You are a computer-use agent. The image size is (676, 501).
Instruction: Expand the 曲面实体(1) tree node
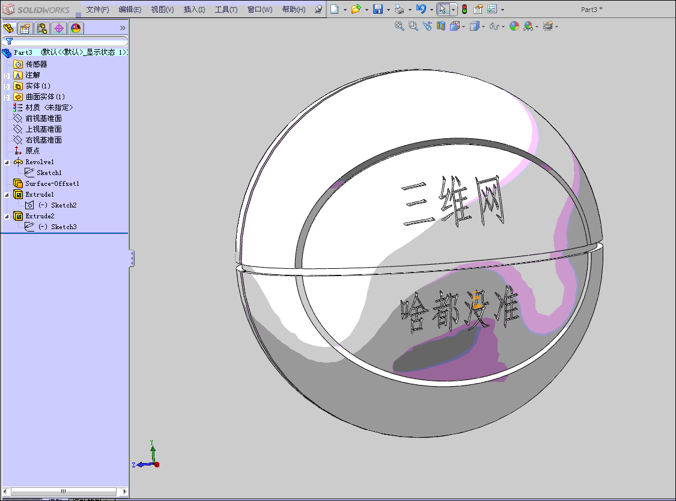tap(7, 97)
